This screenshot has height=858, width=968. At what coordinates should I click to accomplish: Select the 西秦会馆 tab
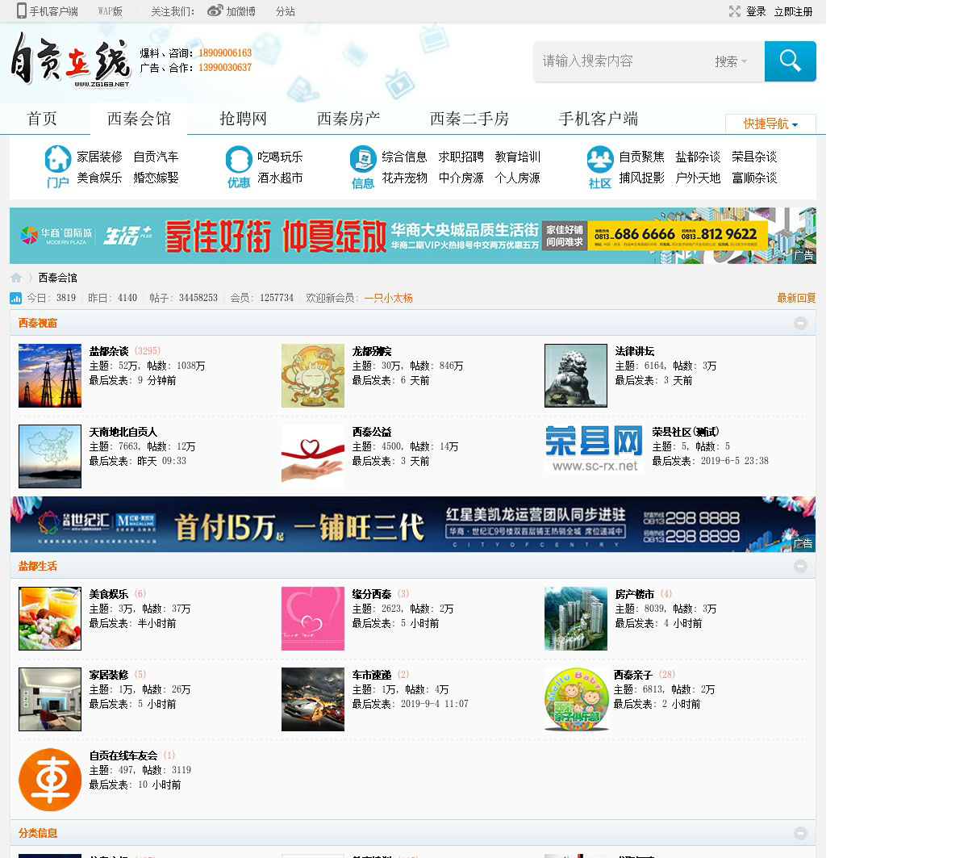(x=139, y=119)
